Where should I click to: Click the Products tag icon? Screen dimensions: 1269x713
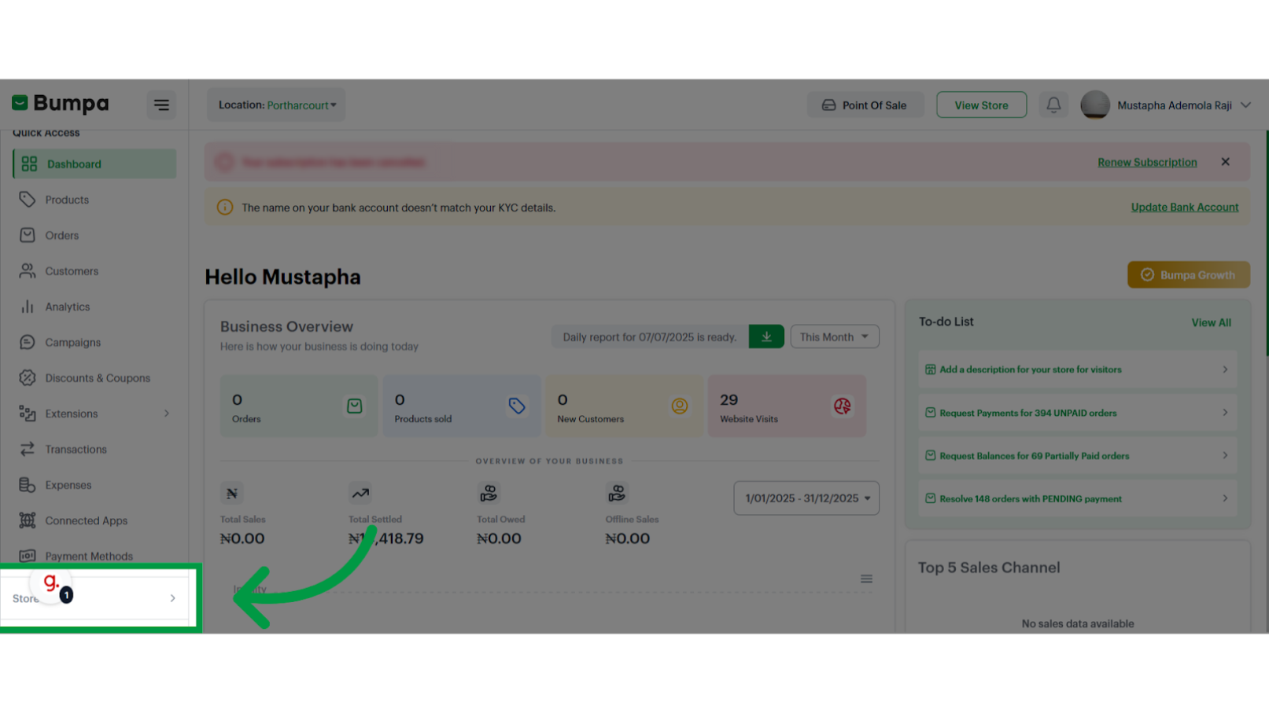click(x=28, y=200)
